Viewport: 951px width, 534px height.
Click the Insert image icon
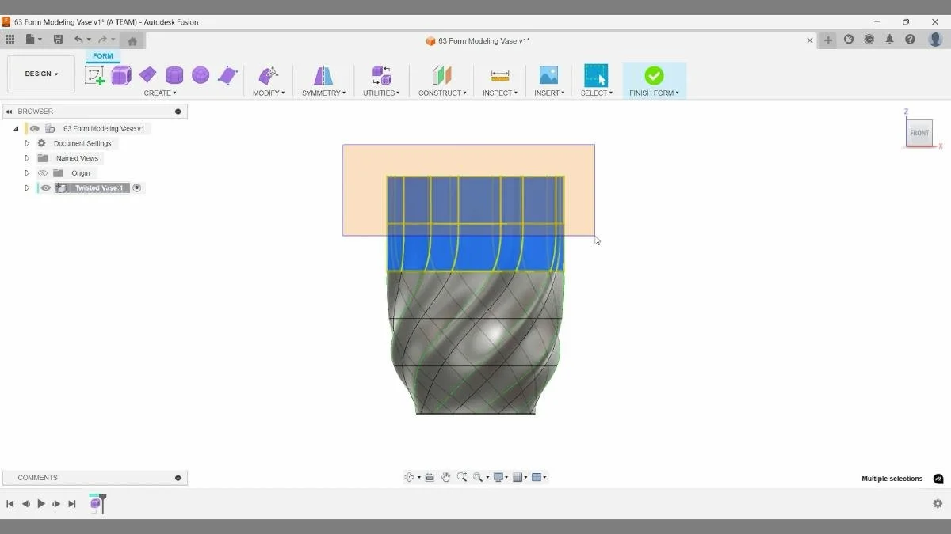coord(548,75)
